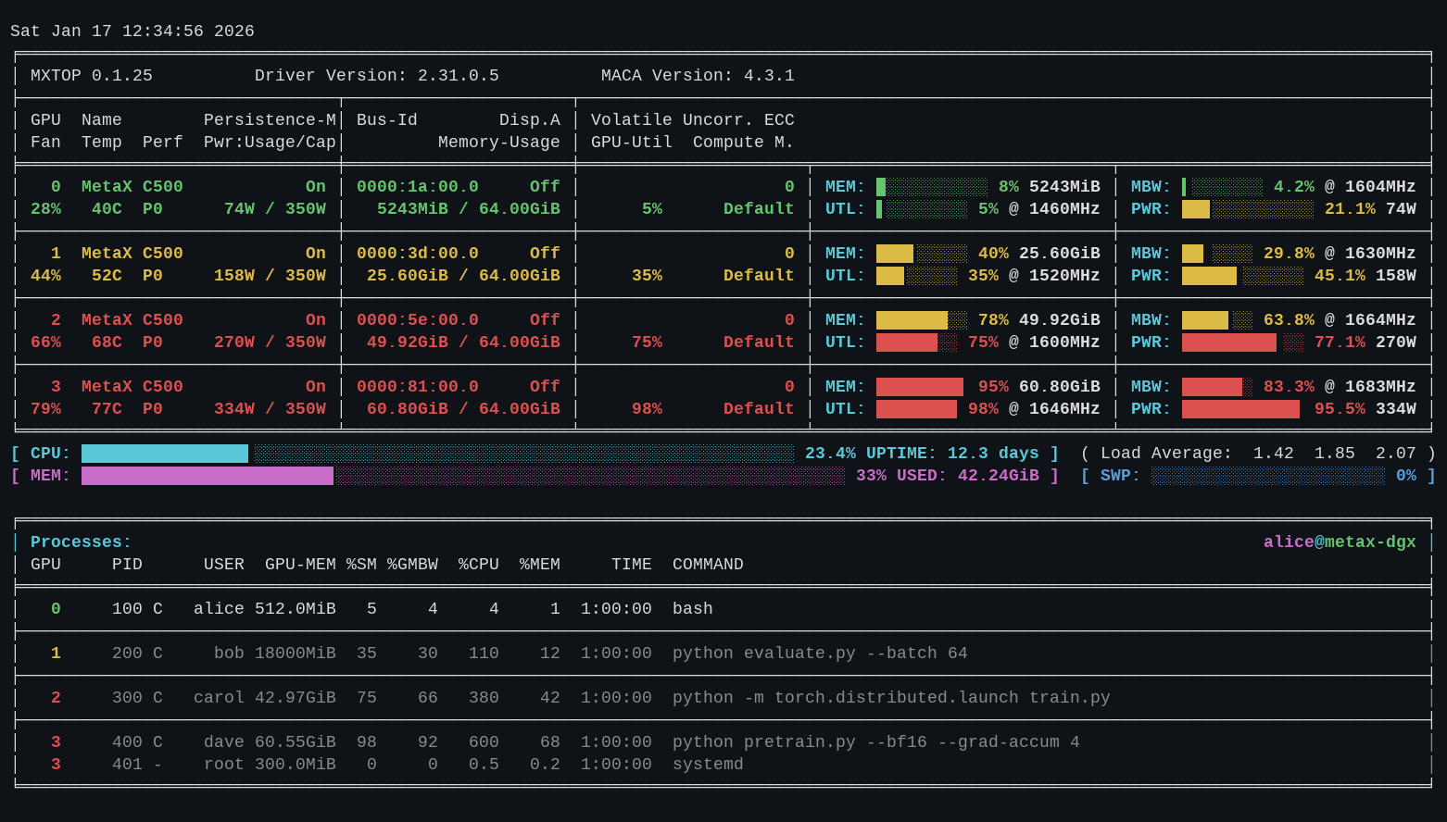This screenshot has height=822, width=1447.
Task: Click memory usage 25.60GiB / 64.00GiB
Action: 463,276
